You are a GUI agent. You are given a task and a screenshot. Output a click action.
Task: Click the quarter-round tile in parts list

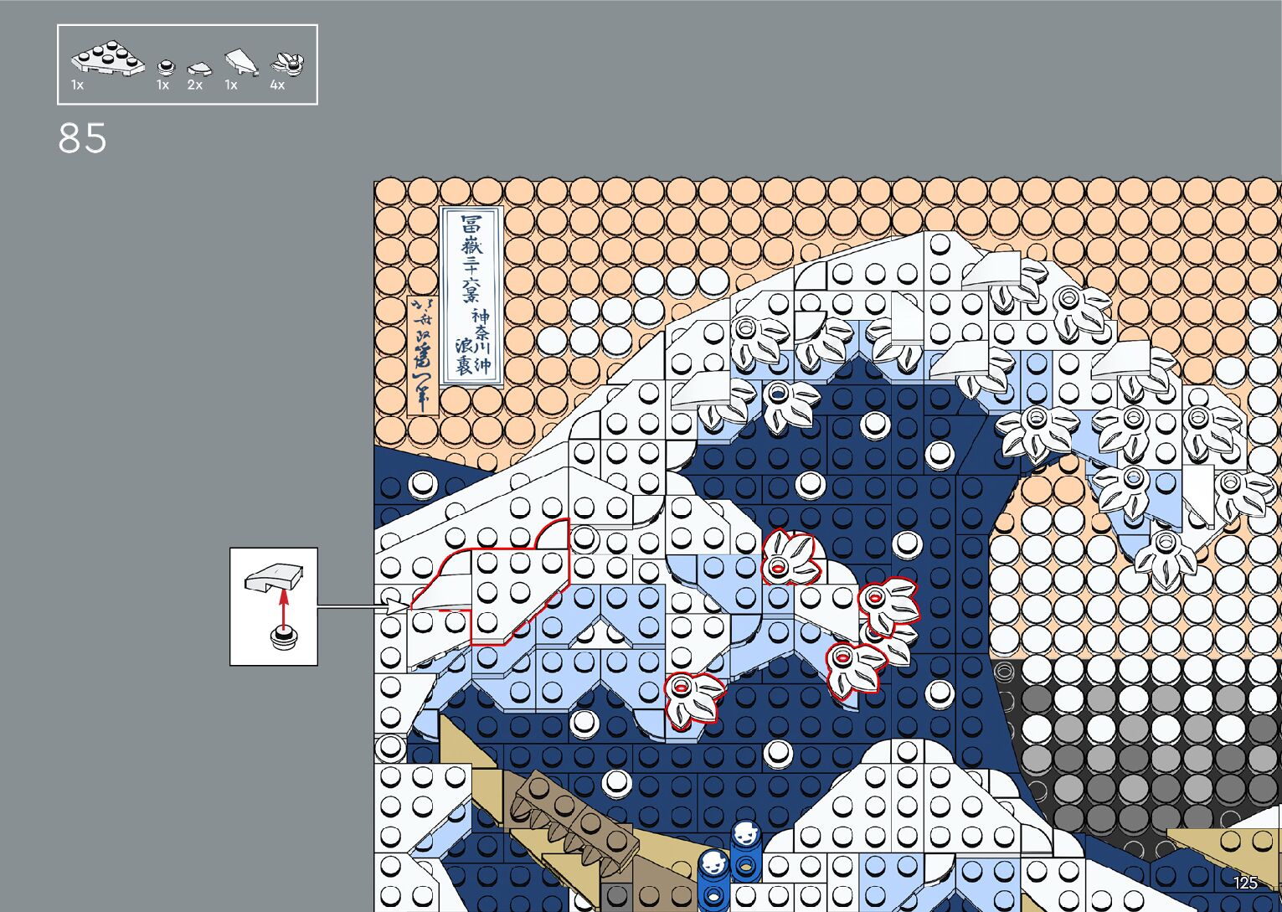pos(198,69)
